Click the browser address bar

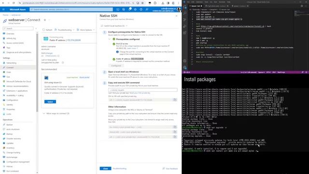[x=76, y=3]
